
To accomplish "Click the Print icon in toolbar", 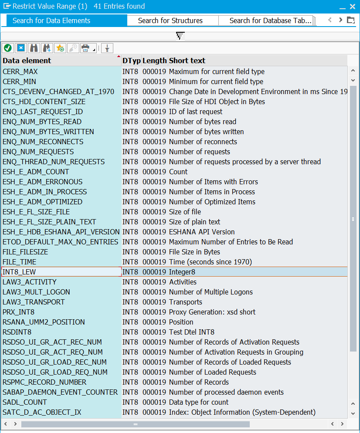I will [x=85, y=48].
